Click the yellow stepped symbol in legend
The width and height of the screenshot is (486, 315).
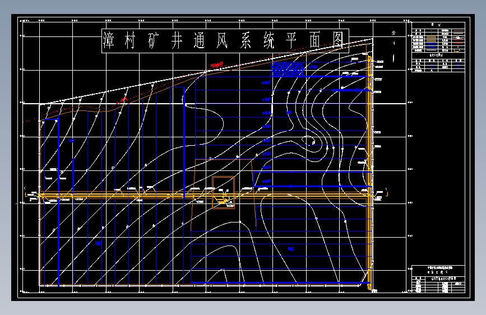point(457,50)
